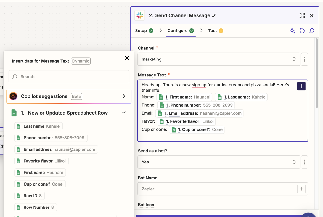The image size is (323, 217).
Task: Collapse the New or Updated Spreadsheet Row section
Action: [124, 113]
